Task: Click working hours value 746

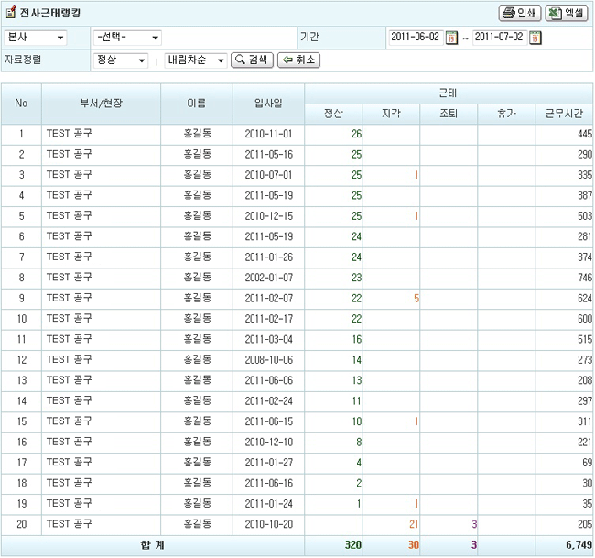Action: tap(585, 278)
